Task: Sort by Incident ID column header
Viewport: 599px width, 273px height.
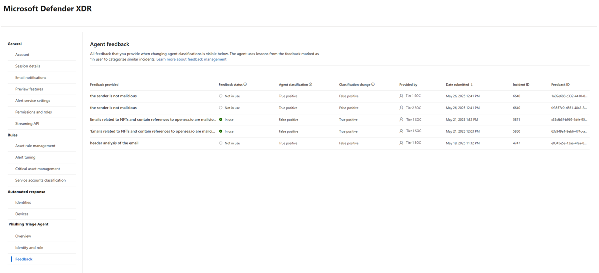Action: 521,85
